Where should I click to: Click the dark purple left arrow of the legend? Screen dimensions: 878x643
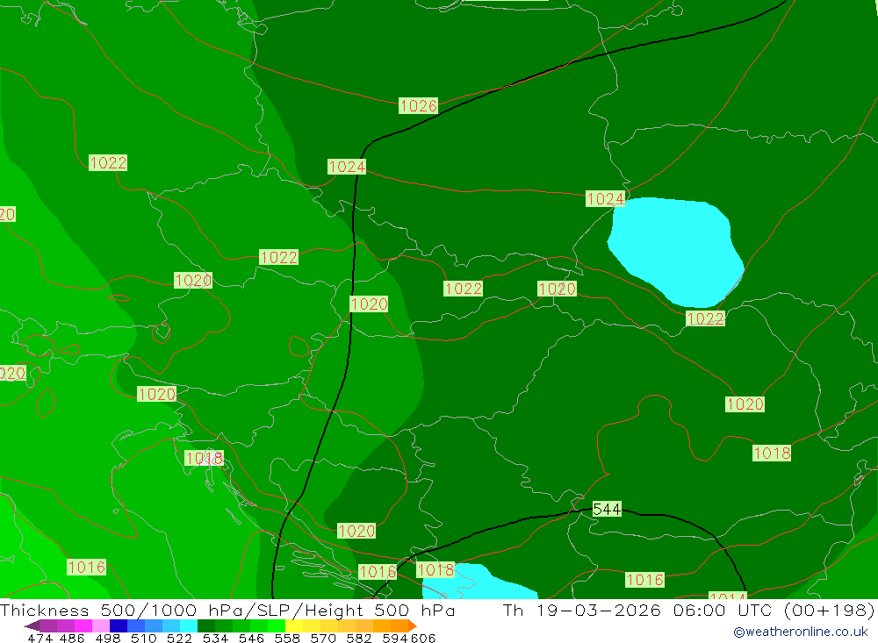pos(32,625)
